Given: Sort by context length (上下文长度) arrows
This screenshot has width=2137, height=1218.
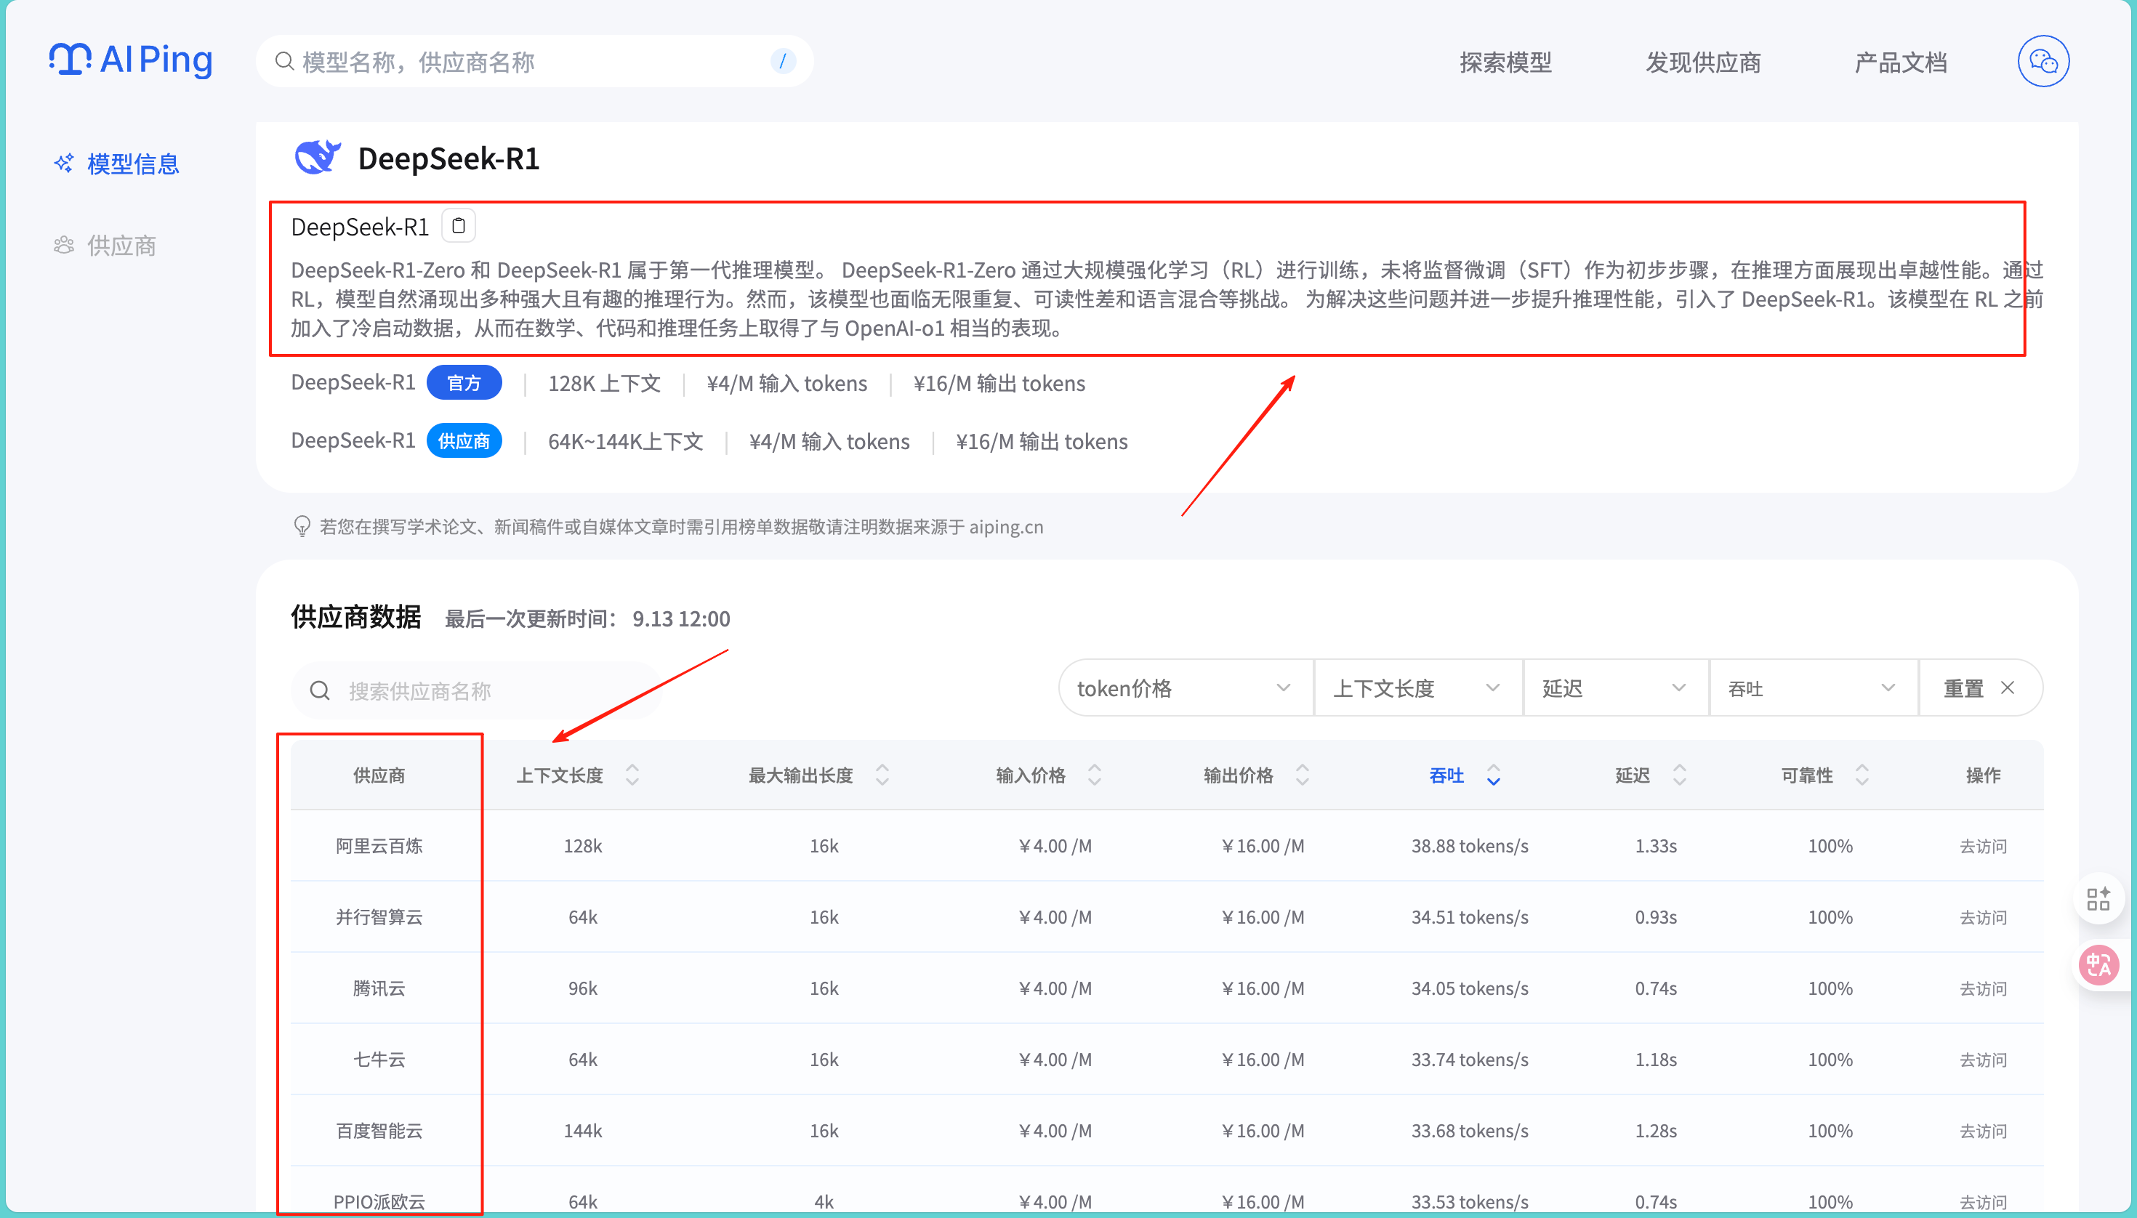Looking at the screenshot, I should point(632,775).
